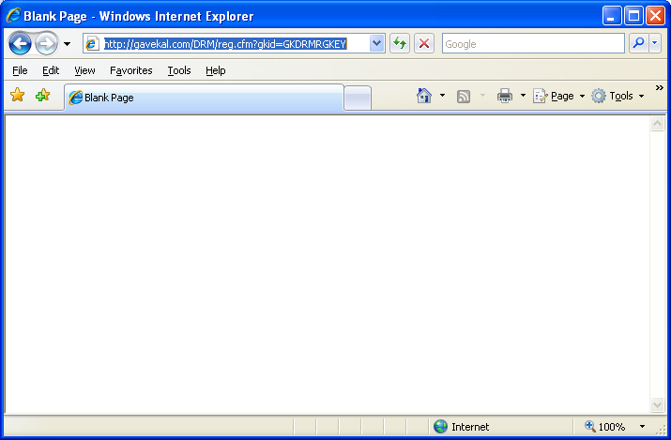Stop loading with the red X icon
This screenshot has width=671, height=440.
click(x=424, y=43)
